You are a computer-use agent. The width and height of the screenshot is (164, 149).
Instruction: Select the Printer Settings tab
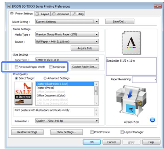click(x=21, y=14)
